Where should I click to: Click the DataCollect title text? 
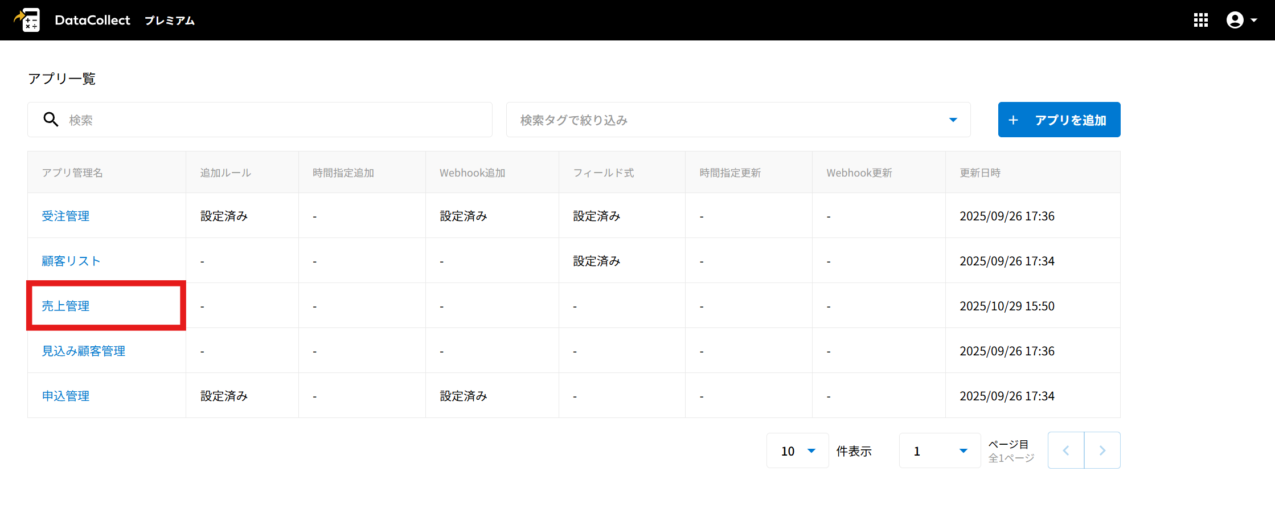(x=92, y=21)
